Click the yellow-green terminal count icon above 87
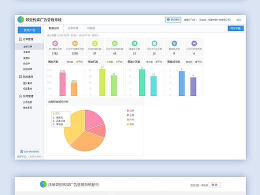The height and width of the screenshot is (195, 260). 94,43
